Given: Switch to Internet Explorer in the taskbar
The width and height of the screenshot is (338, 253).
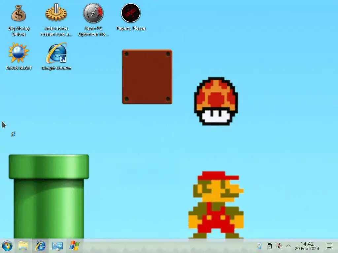Looking at the screenshot, I should pyautogui.click(x=40, y=246).
